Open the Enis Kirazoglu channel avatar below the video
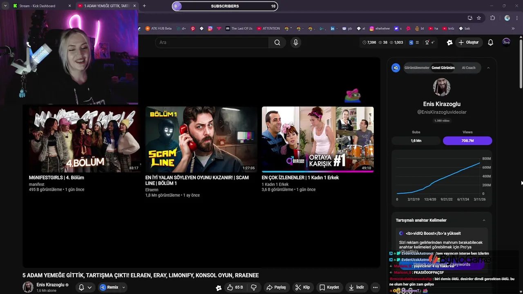The width and height of the screenshot is (523, 294). point(28,287)
